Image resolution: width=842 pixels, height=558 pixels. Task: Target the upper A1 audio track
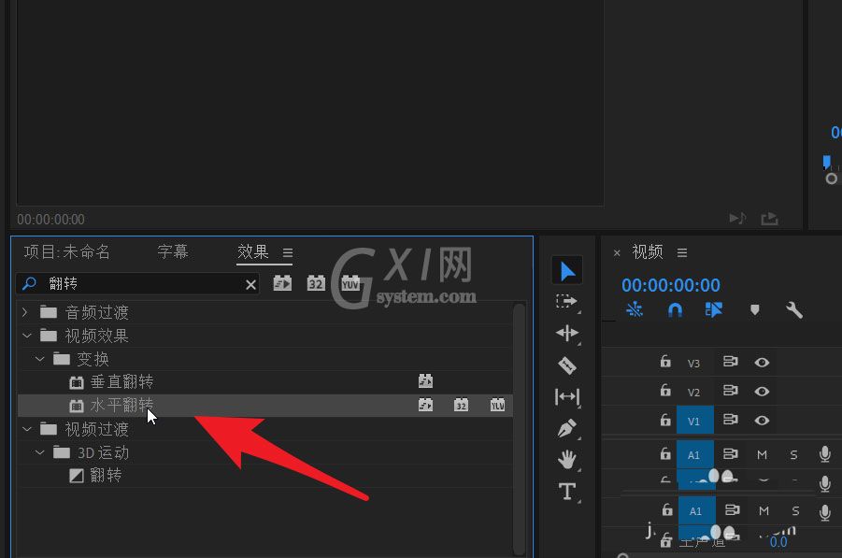695,454
